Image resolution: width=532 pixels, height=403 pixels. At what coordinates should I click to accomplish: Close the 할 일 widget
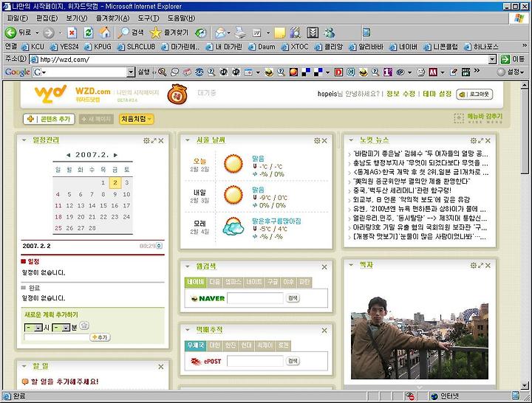click(x=161, y=367)
